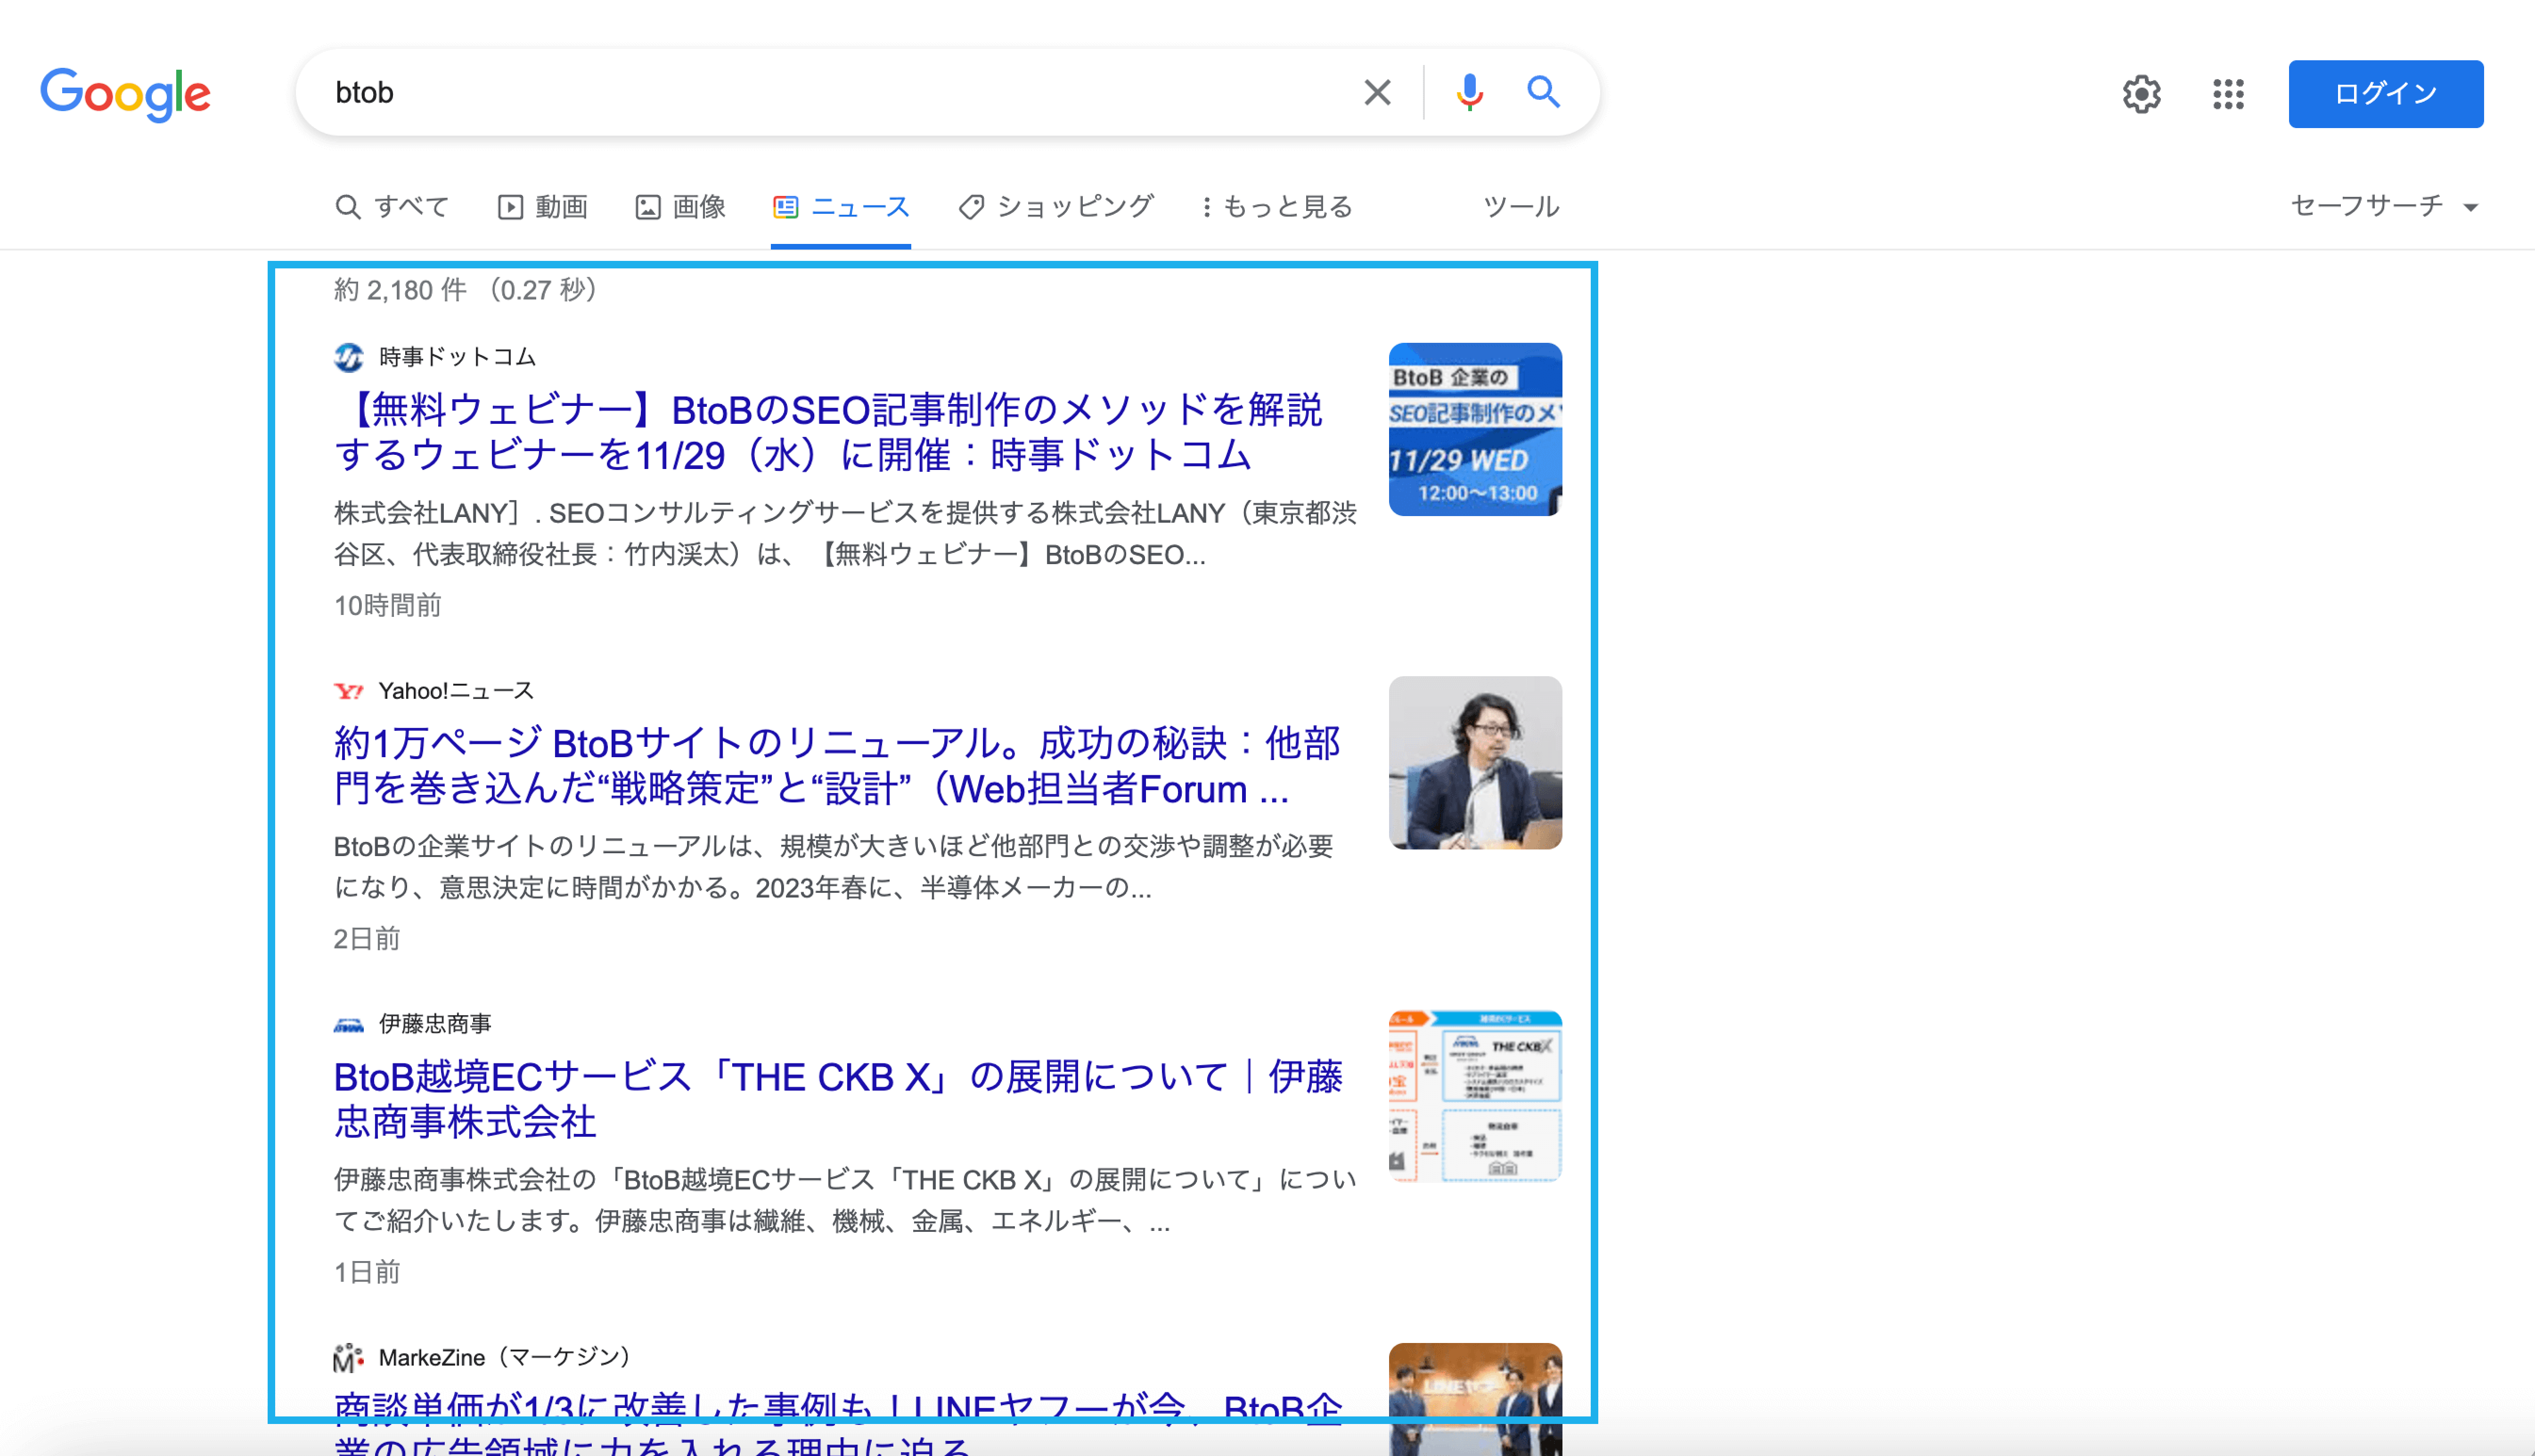Image resolution: width=2535 pixels, height=1456 pixels.
Task: Switch to the 動画 tab
Action: (542, 207)
